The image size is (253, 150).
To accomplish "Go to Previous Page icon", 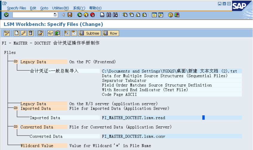I will click(132, 15).
